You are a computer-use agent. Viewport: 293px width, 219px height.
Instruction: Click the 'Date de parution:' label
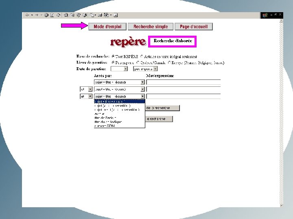91,69
